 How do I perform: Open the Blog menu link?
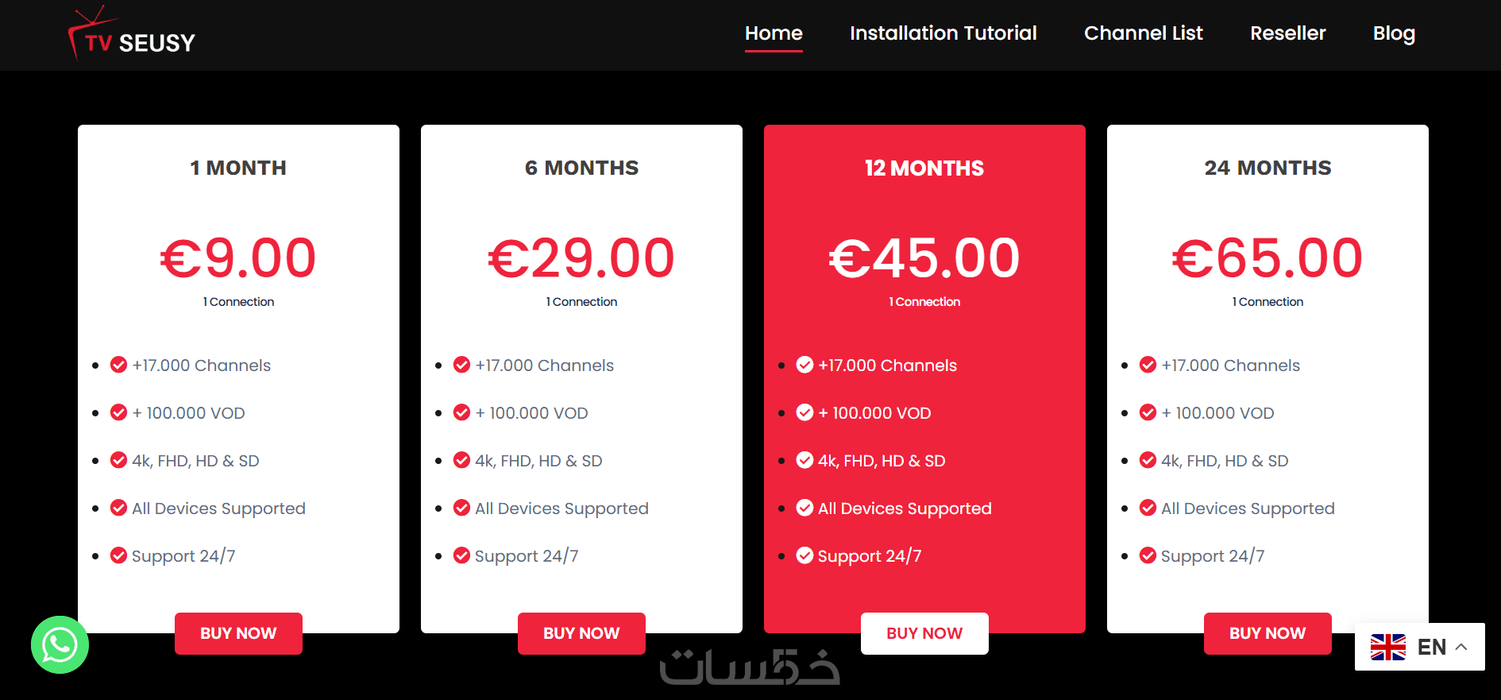1394,33
